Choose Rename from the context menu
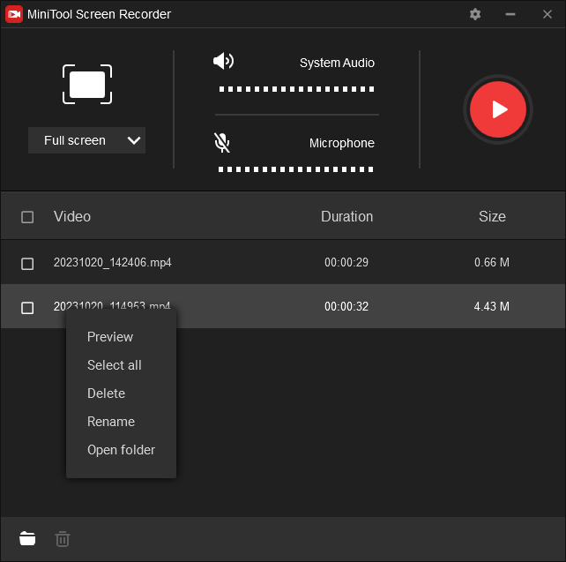 tap(111, 422)
